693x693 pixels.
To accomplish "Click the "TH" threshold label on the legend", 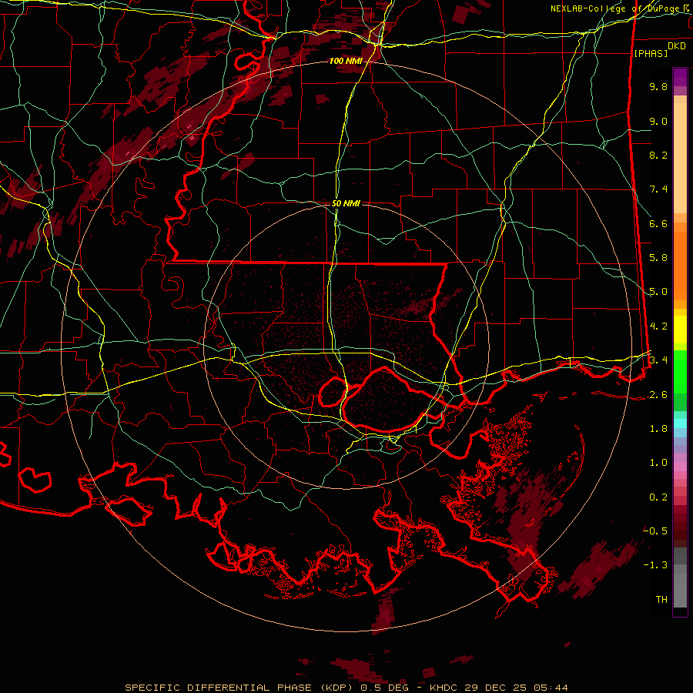I will point(661,600).
